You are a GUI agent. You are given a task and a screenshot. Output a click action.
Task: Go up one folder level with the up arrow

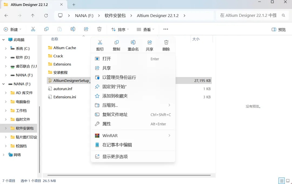[33, 15]
